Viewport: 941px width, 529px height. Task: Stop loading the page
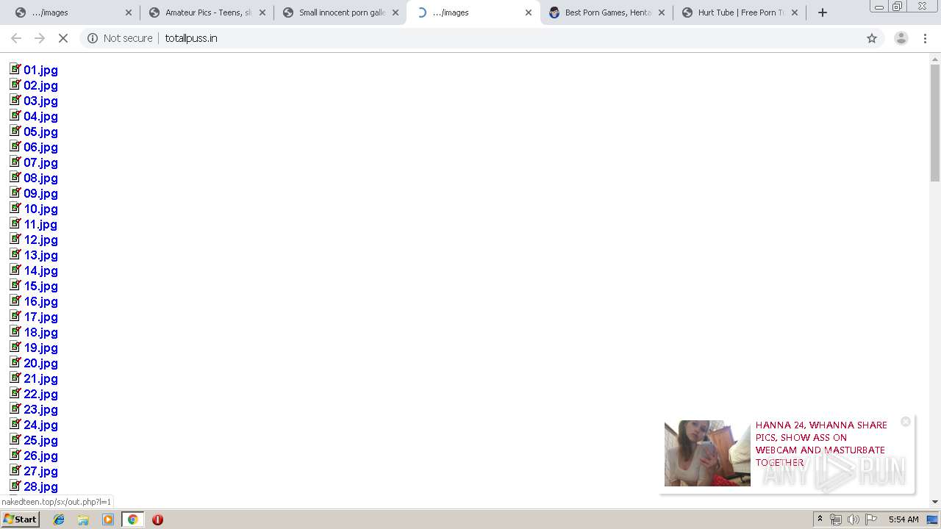[63, 38]
